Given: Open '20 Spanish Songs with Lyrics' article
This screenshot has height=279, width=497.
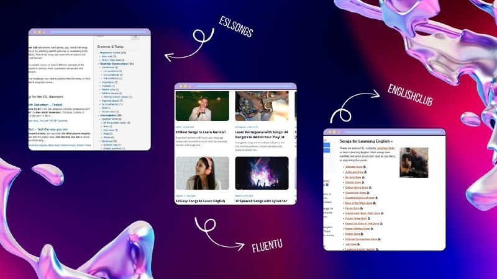Looking at the screenshot, I should (261, 201).
